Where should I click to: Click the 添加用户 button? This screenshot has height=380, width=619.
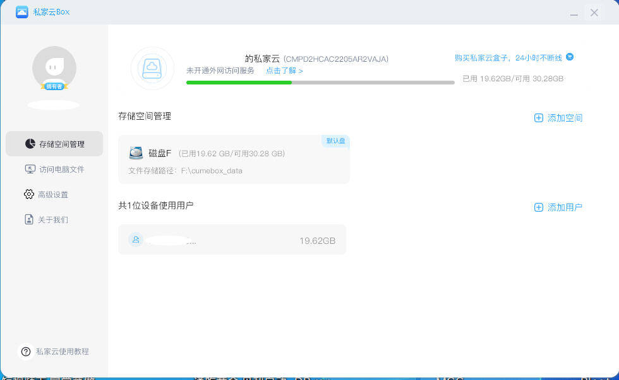[558, 207]
